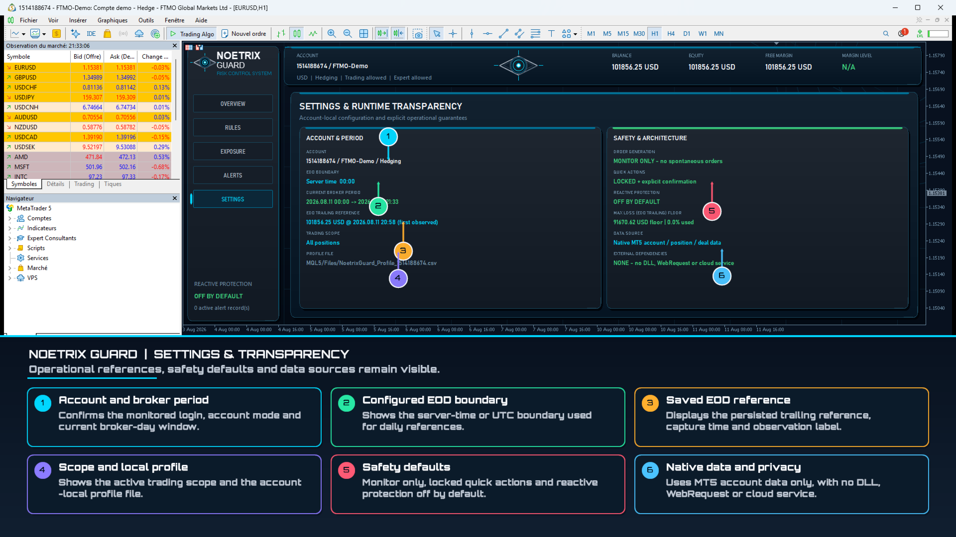The image size is (956, 537).
Task: Switch to the Détails tab in Market Watch
Action: pos(55,184)
